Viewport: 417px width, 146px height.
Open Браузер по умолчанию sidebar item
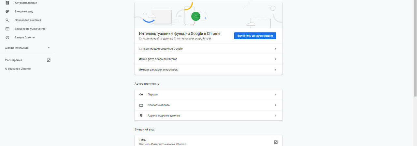coord(30,29)
